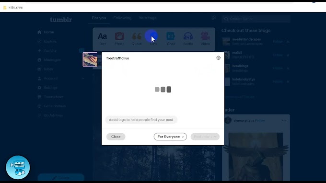Open Messages in the sidebar menu
The image size is (326, 183).
tap(52, 60)
